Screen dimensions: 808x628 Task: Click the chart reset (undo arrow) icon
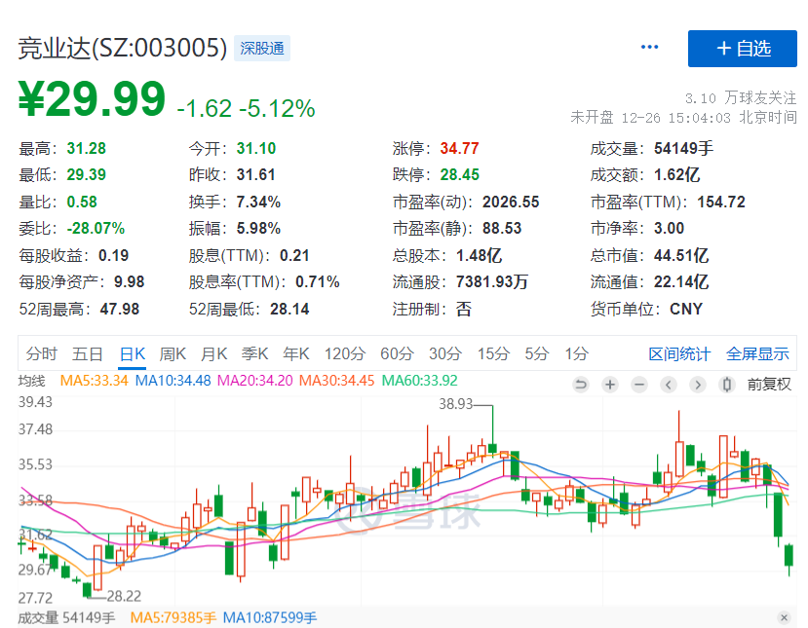point(581,385)
